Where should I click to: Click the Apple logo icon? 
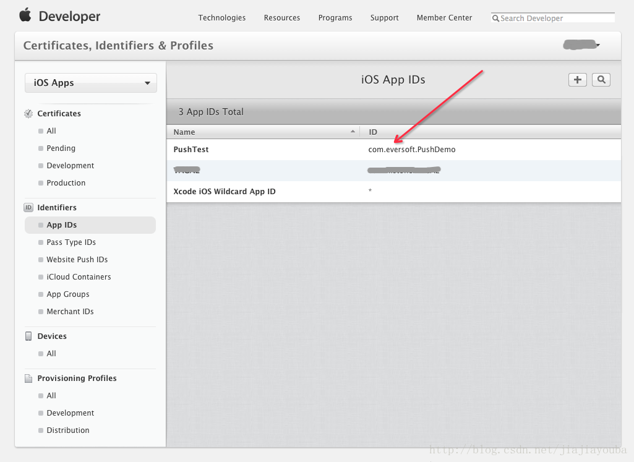pos(25,15)
